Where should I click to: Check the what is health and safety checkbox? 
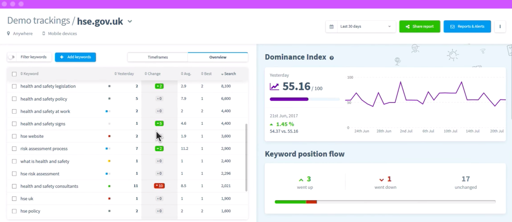pos(14,161)
